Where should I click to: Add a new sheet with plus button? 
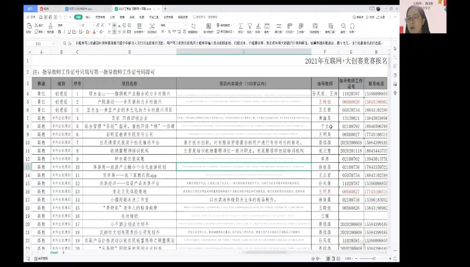point(63,253)
